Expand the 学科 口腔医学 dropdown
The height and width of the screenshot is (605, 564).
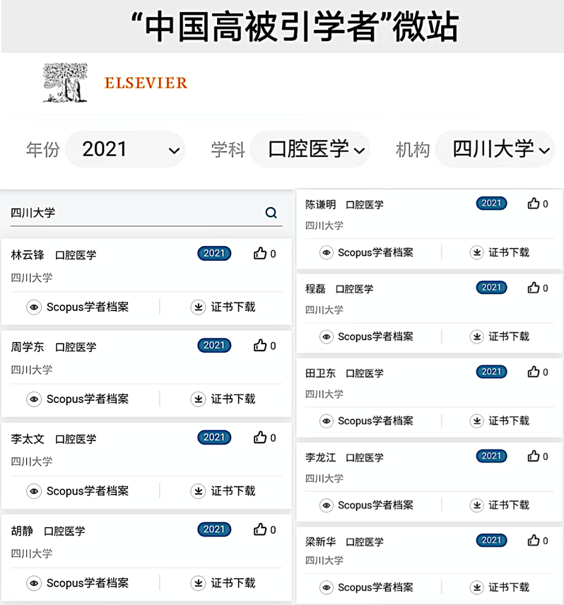310,150
